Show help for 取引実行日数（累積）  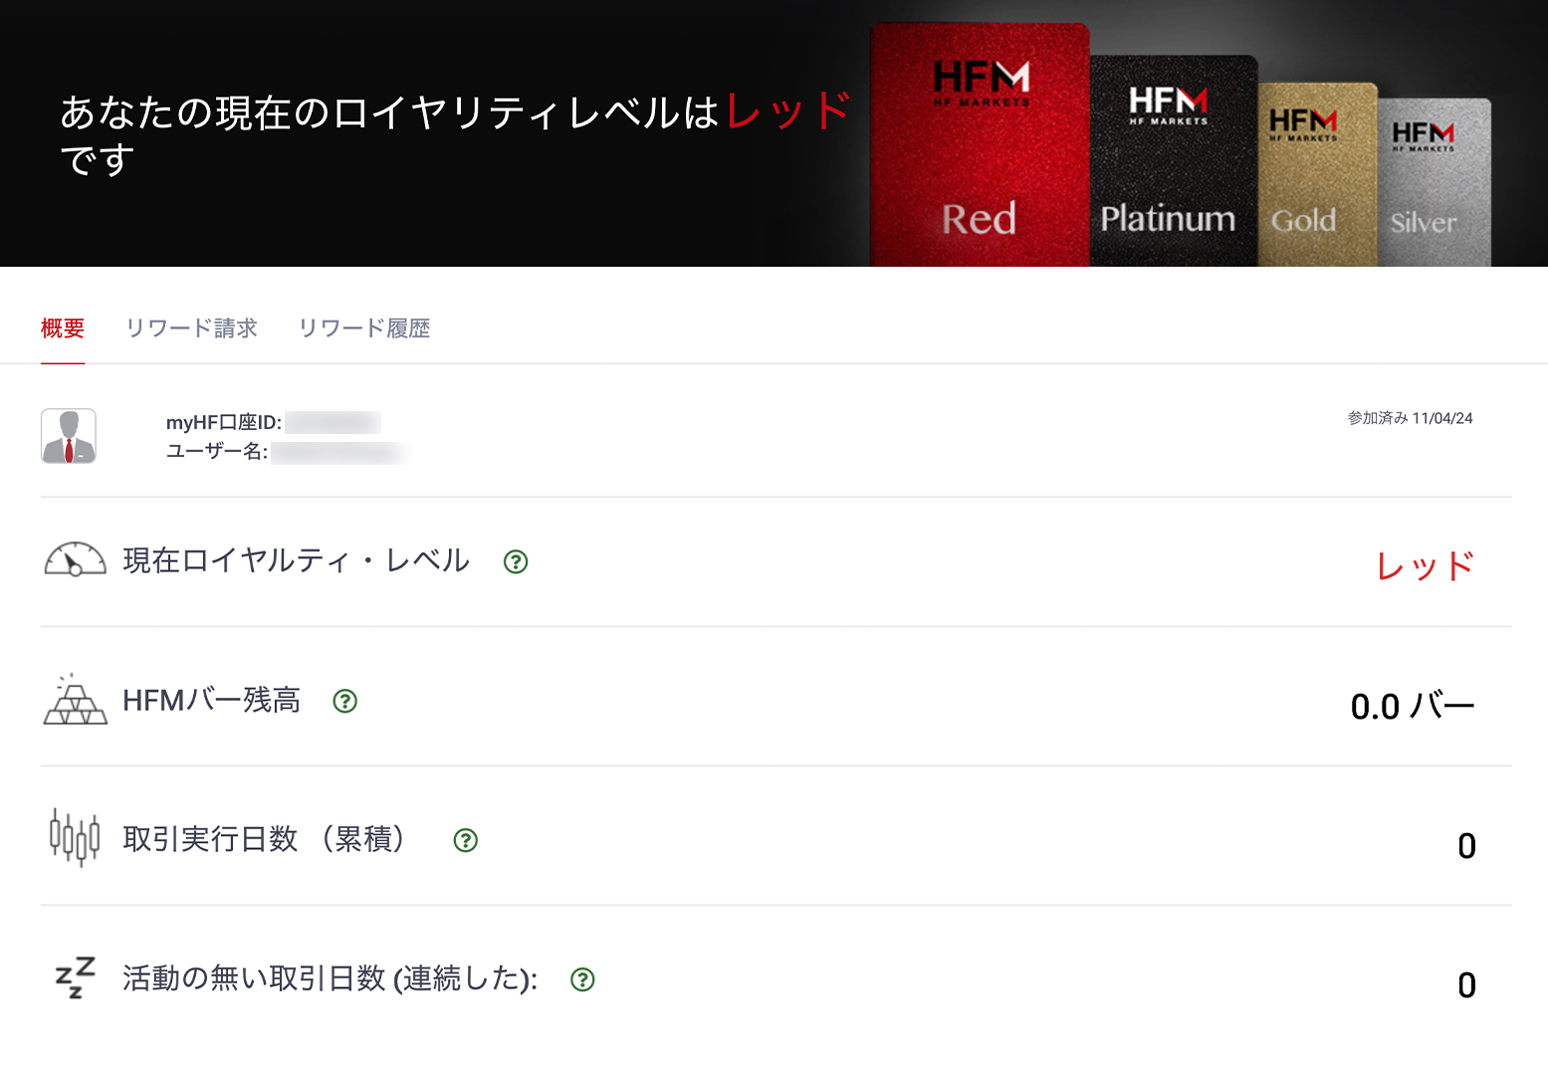tap(466, 840)
